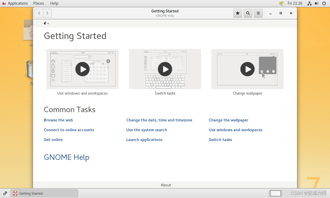Screen dimensions: 330x198
Task: Open Change the date, time and timezone
Action: pyautogui.click(x=159, y=120)
